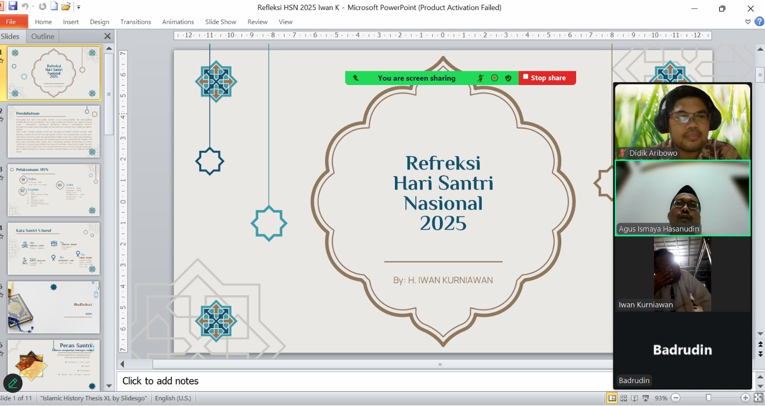Image resolution: width=765 pixels, height=406 pixels.
Task: Click the English (U.S.) language indicator
Action: pos(173,398)
